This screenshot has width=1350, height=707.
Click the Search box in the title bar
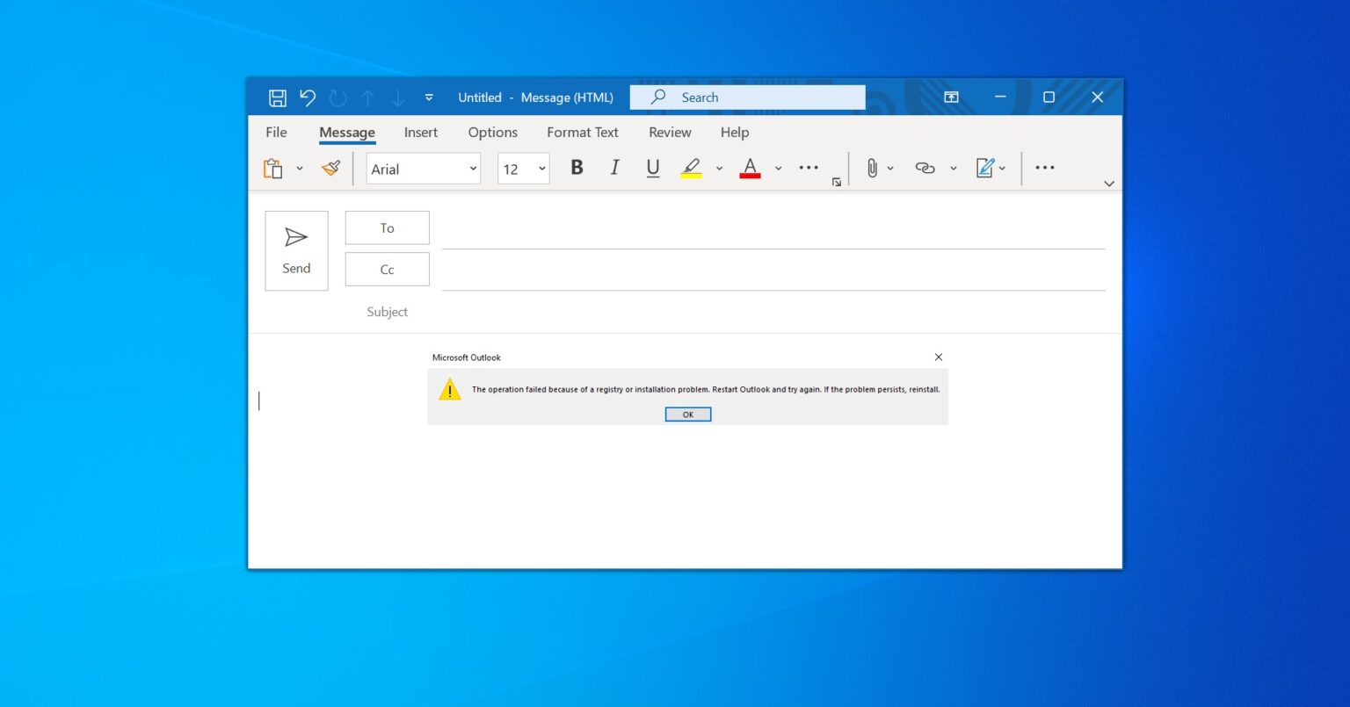point(747,97)
